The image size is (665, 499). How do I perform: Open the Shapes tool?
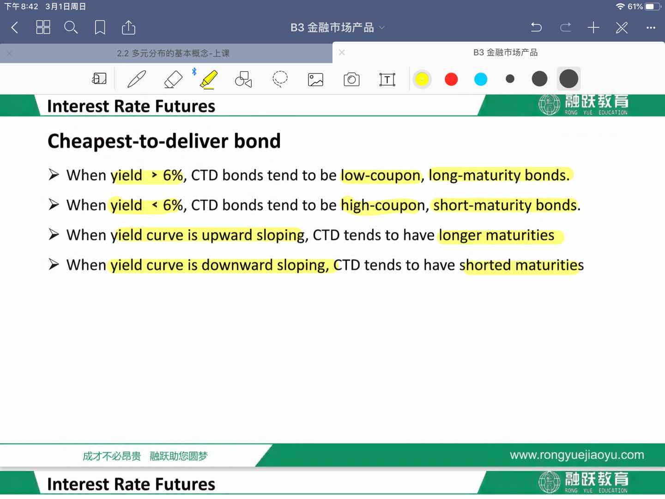[x=243, y=79]
